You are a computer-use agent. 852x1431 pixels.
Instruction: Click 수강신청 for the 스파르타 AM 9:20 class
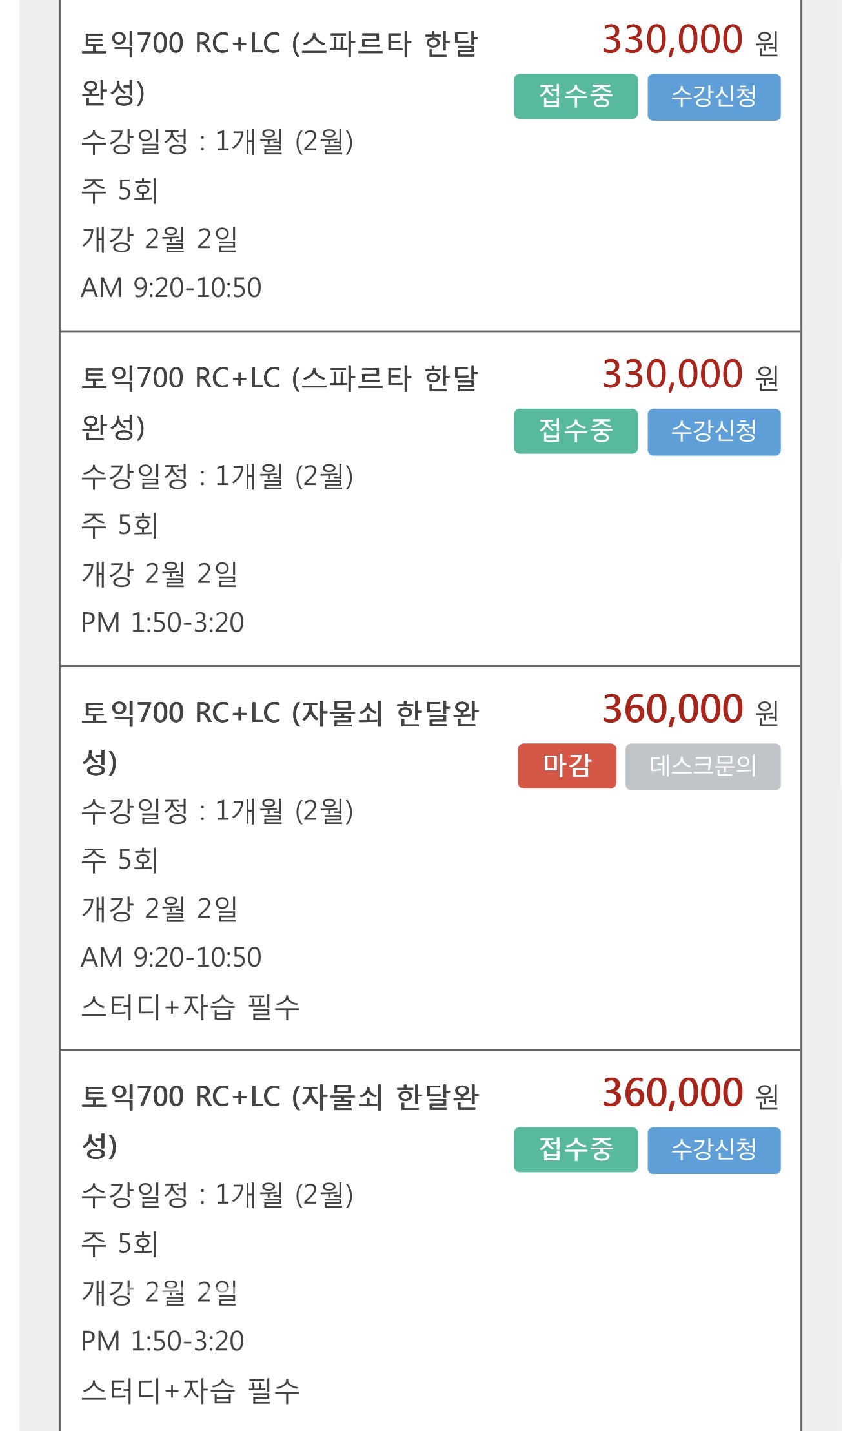[x=713, y=97]
